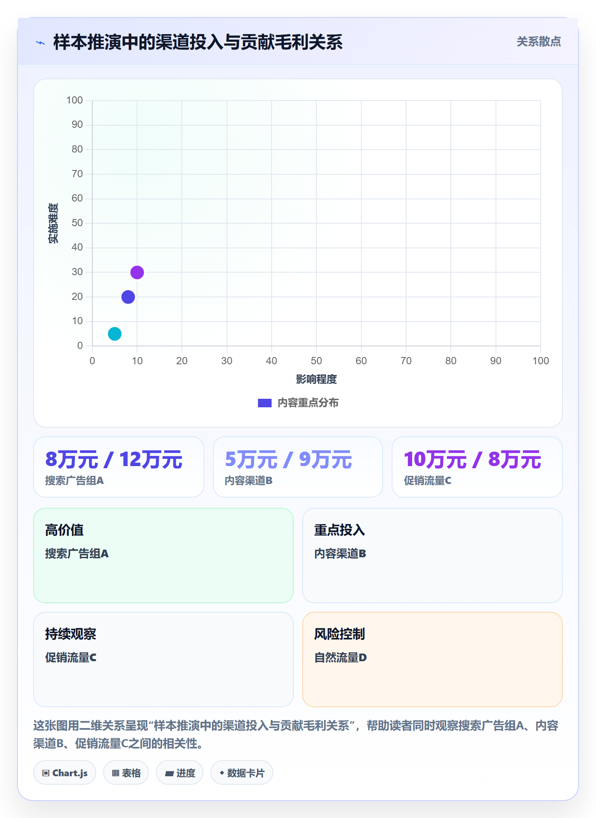Click the x-axis tick label 50

[x=316, y=361]
